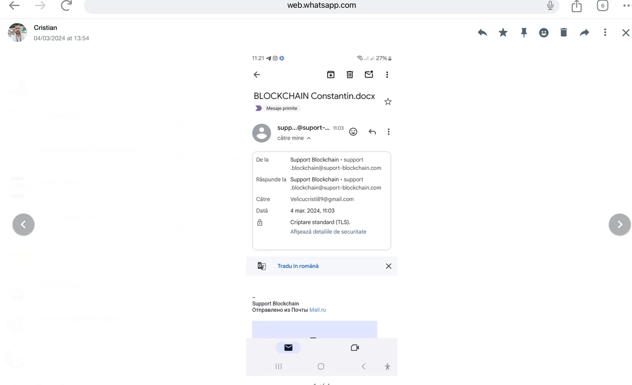632x385 pixels.
Task: Click the lock icon beside Criptare standard
Action: coord(260,222)
